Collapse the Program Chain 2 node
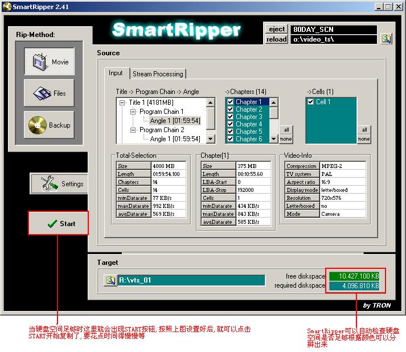The height and width of the screenshot is (352, 406). pos(133,130)
